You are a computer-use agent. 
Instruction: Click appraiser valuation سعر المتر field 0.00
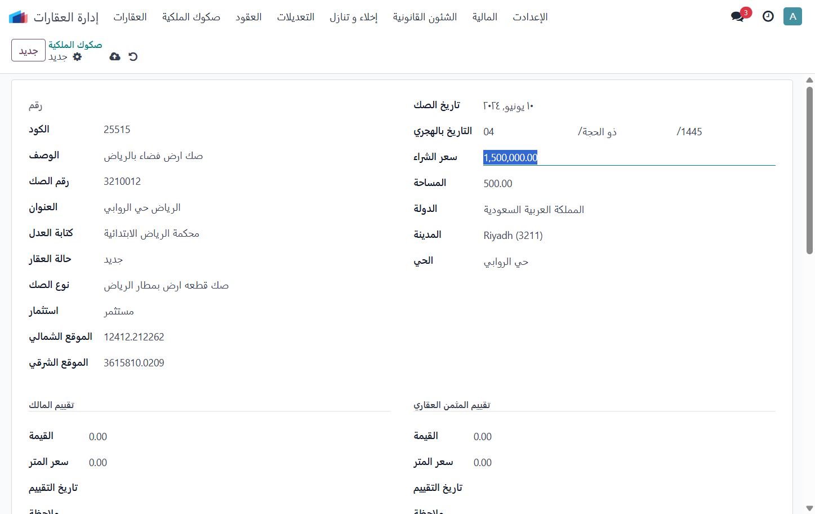(x=624, y=463)
